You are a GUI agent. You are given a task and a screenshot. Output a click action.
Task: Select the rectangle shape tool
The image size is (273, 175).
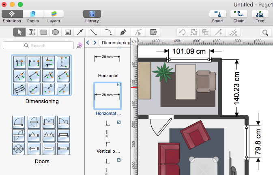(44, 32)
